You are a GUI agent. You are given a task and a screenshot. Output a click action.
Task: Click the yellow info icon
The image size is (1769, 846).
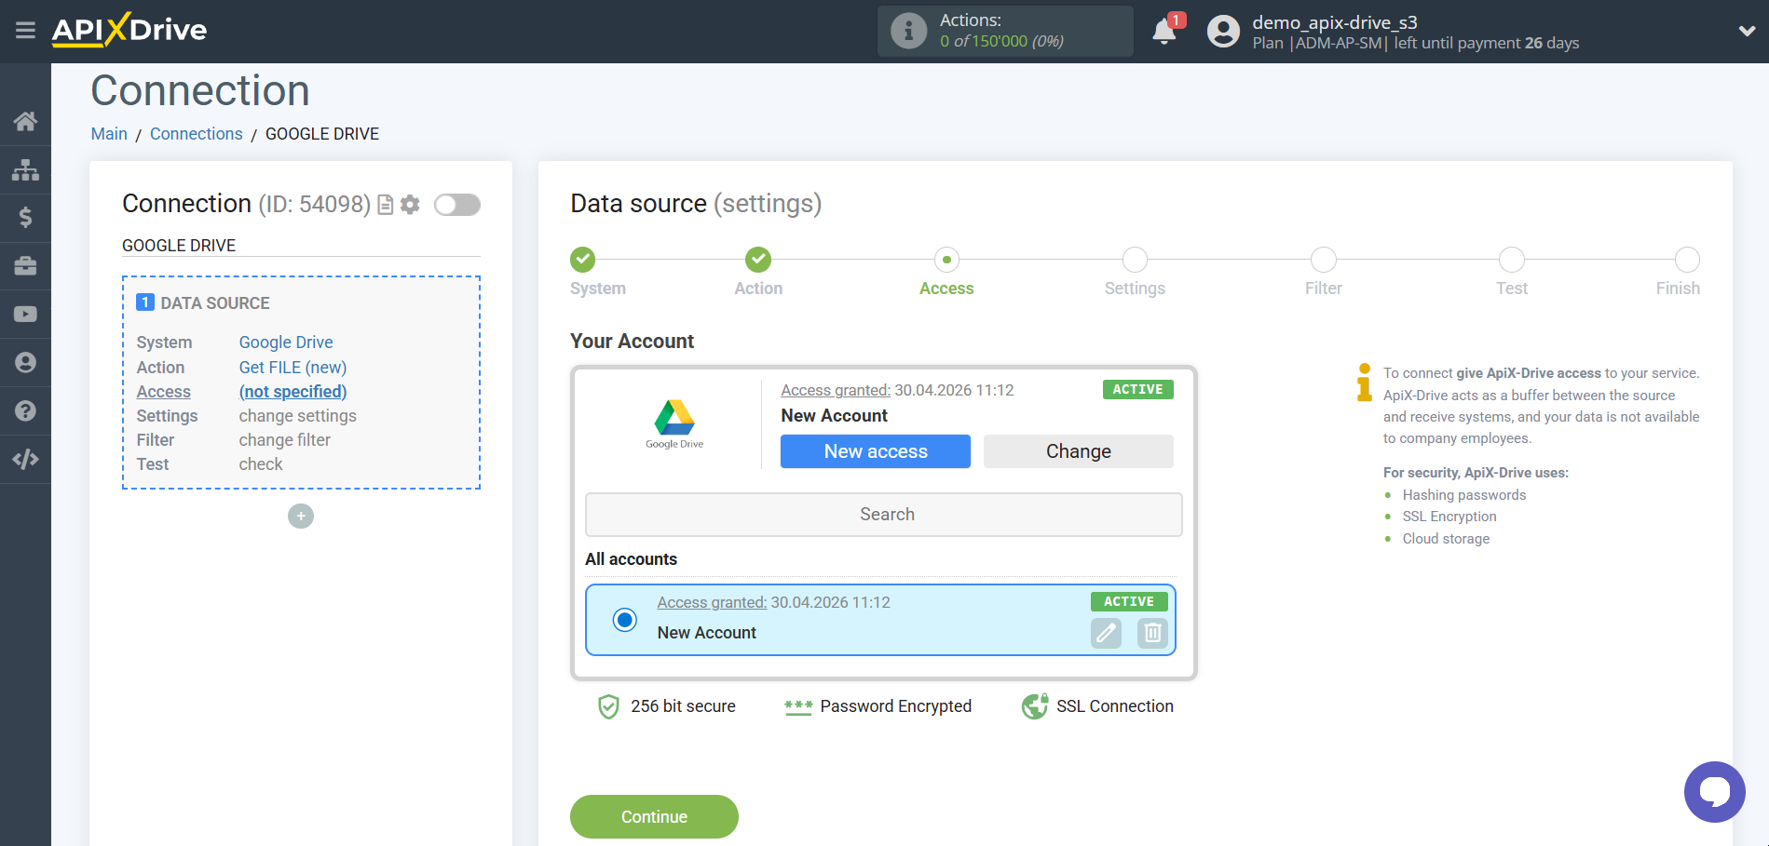[x=1364, y=383]
